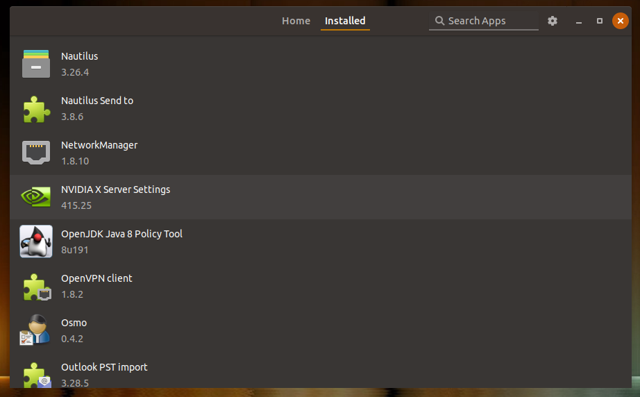Image resolution: width=640 pixels, height=397 pixels.
Task: Open the settings gear menu
Action: pos(553,21)
